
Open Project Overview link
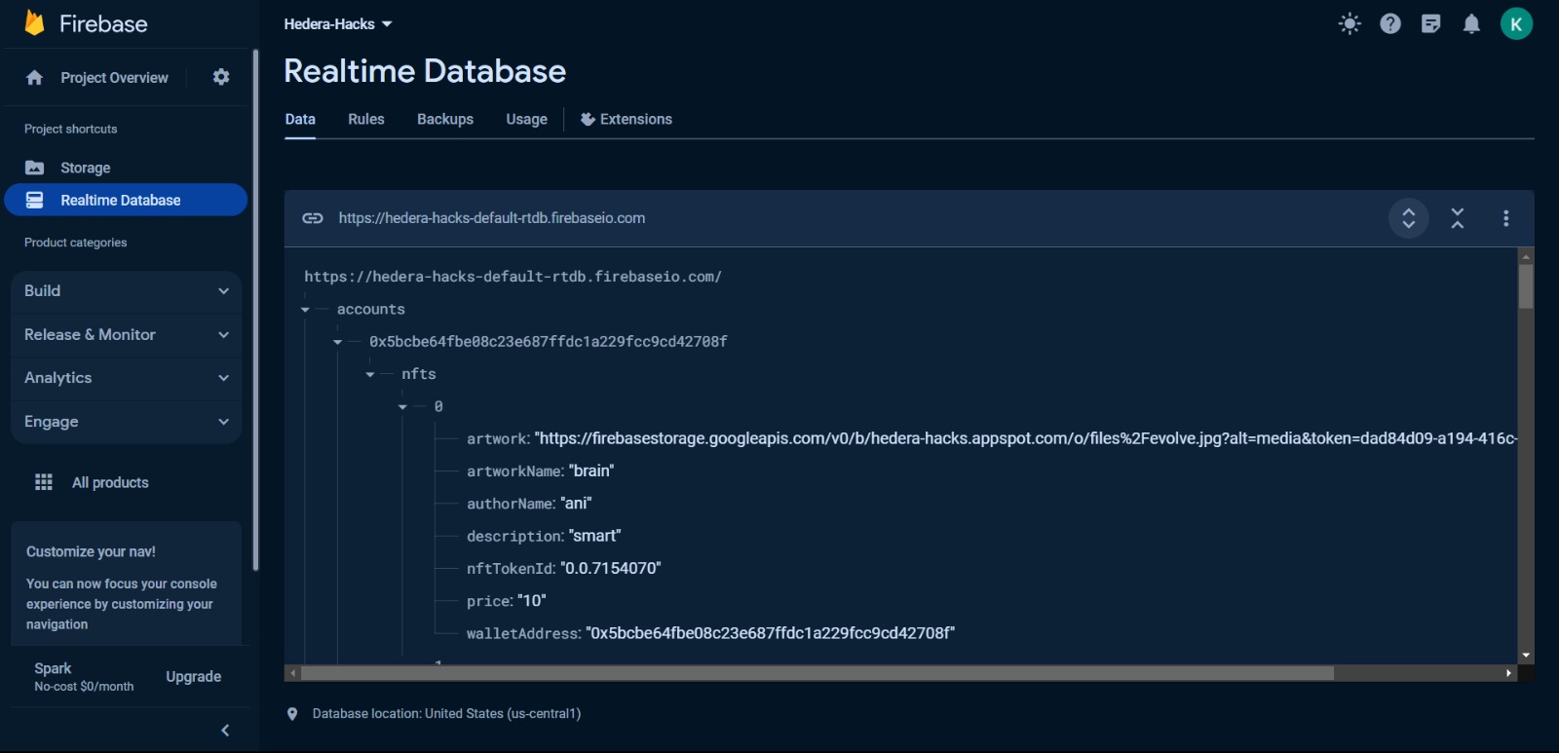click(114, 78)
